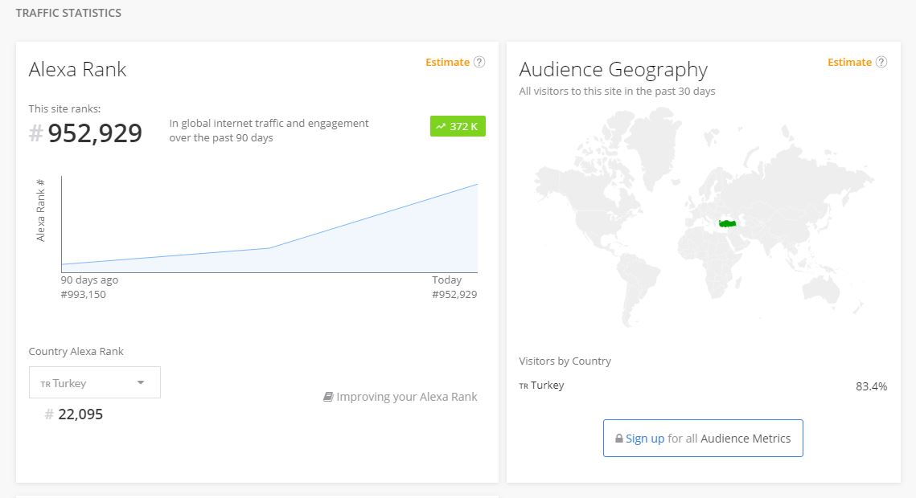Click the green 372 K rank change badge
916x498 pixels.
point(458,126)
